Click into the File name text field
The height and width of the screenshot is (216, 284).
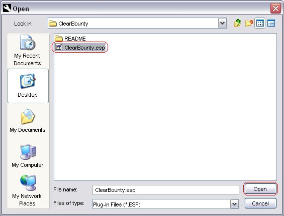[x=166, y=190]
